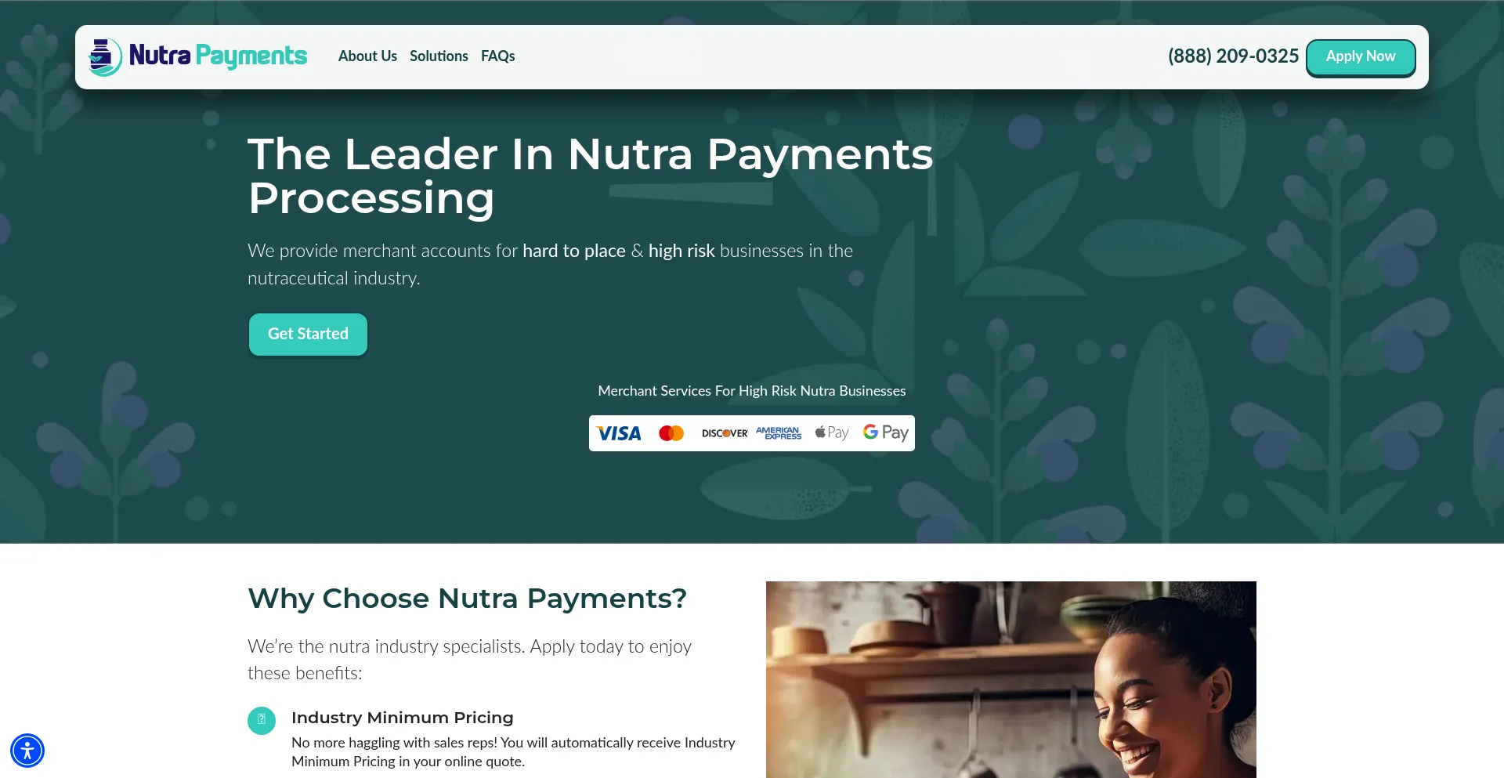Viewport: 1504px width, 778px height.
Task: Go to the FAQs page
Action: (498, 56)
